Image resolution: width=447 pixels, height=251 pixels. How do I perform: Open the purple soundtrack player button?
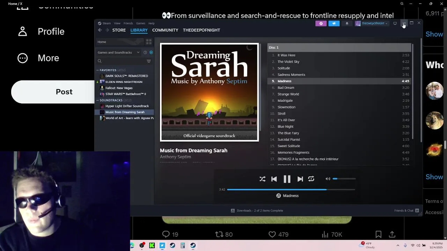point(321,23)
